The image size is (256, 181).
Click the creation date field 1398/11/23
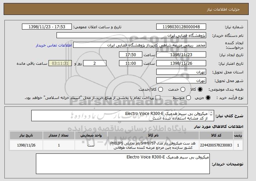coord(181,54)
